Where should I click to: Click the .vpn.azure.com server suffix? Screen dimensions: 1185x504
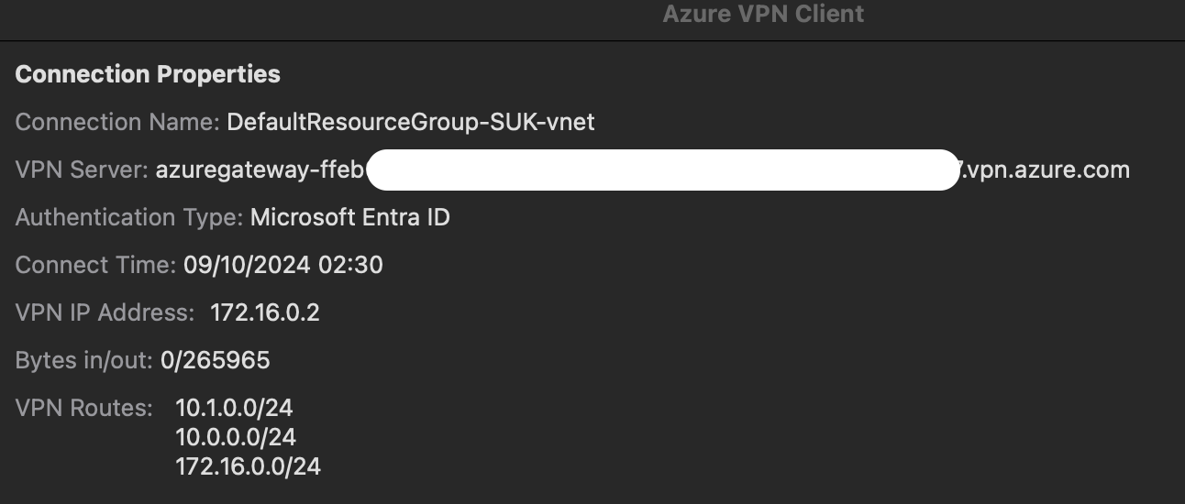click(1044, 170)
